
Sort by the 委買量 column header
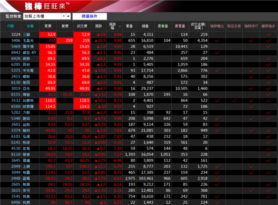(180, 26)
